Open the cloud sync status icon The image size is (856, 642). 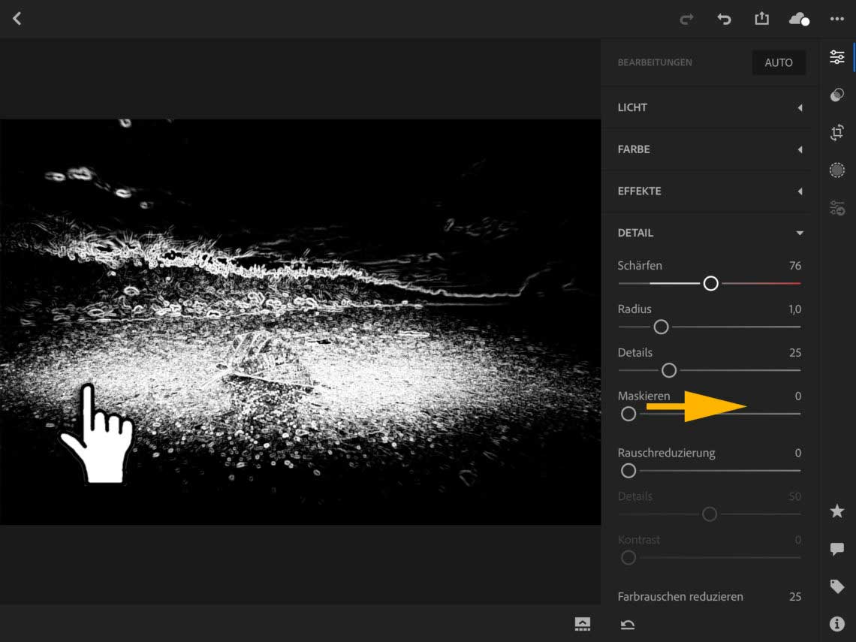[x=799, y=19]
